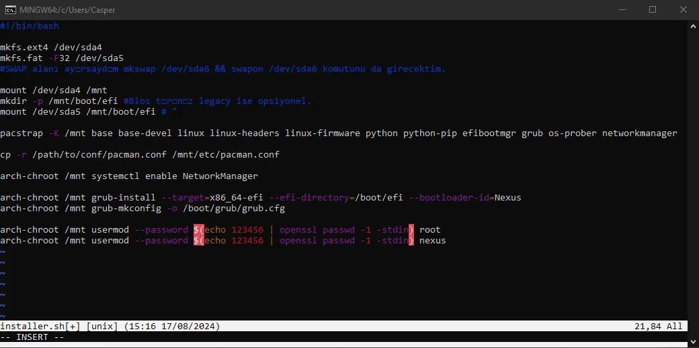
Task: Click 'openssl' in the nexus usermod line
Action: click(x=298, y=240)
